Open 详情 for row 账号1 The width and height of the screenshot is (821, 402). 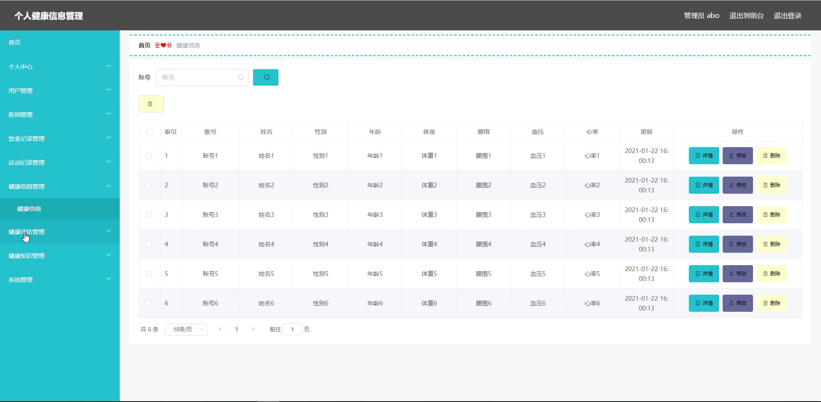coord(704,156)
